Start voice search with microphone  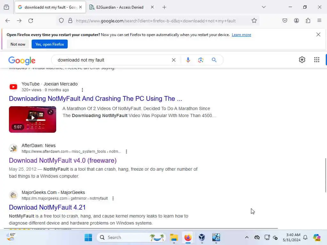coord(188,60)
